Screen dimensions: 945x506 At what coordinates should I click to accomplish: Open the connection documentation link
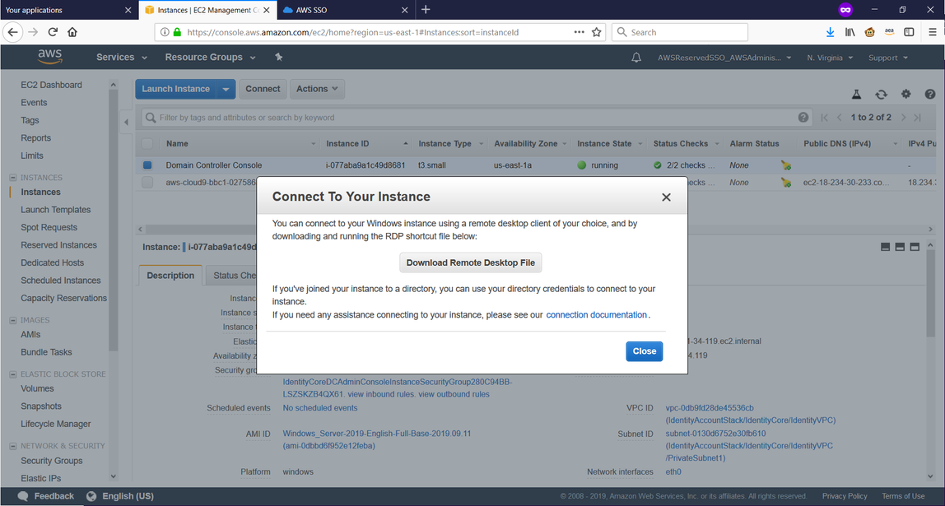click(x=597, y=314)
